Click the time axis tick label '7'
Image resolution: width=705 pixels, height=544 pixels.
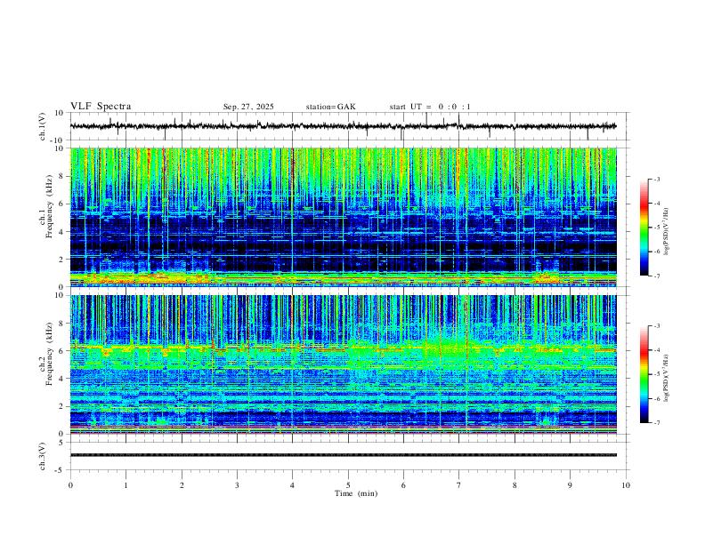(459, 485)
